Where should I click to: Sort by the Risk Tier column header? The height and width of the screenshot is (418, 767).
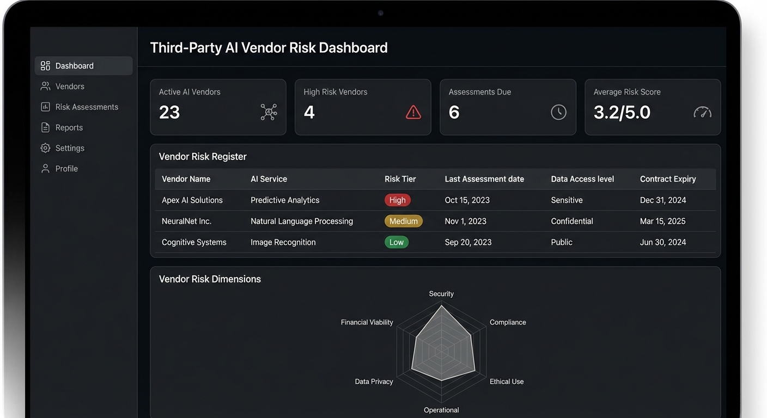click(399, 179)
